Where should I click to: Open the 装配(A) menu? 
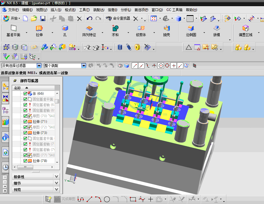[x=99, y=10]
